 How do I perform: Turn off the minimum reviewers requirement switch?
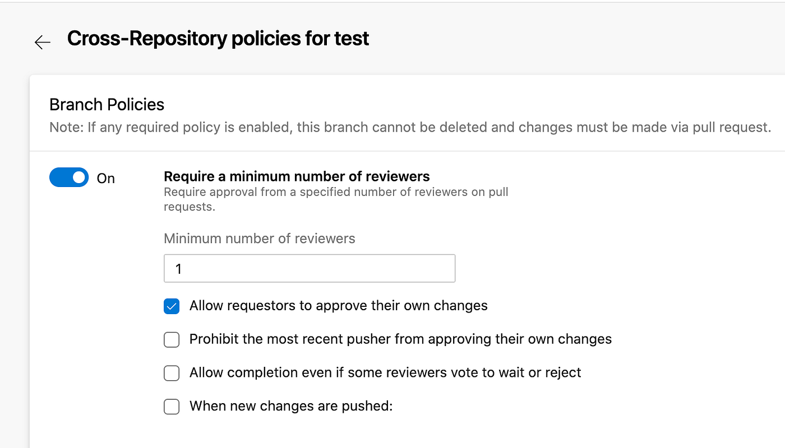click(69, 178)
